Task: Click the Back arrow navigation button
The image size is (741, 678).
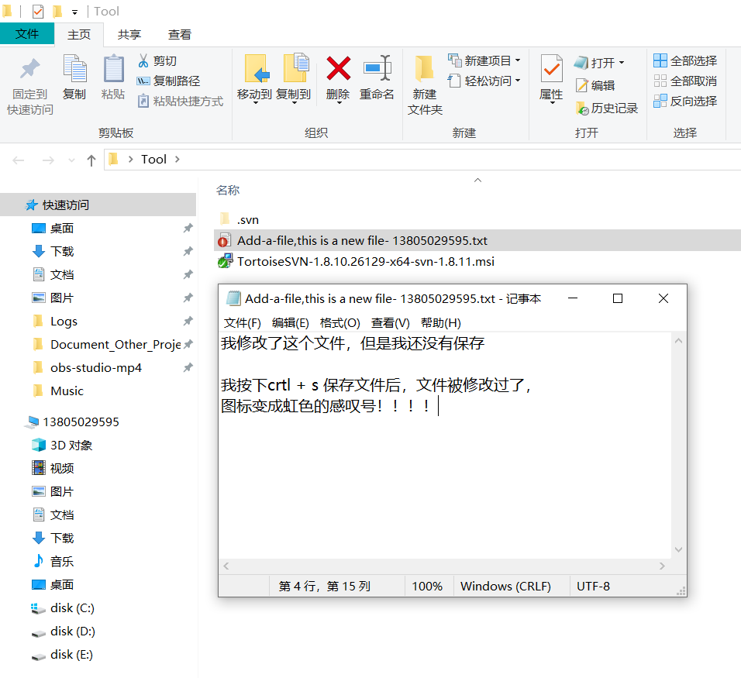Action: [x=19, y=160]
